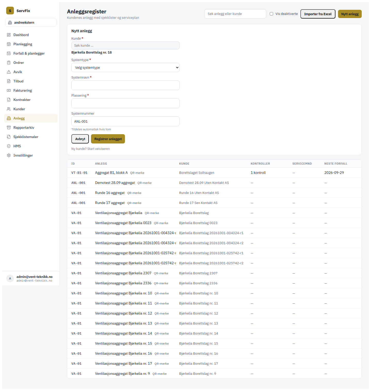Open the Aggregat B1, blokk A row
The image size is (371, 391).
[214, 173]
